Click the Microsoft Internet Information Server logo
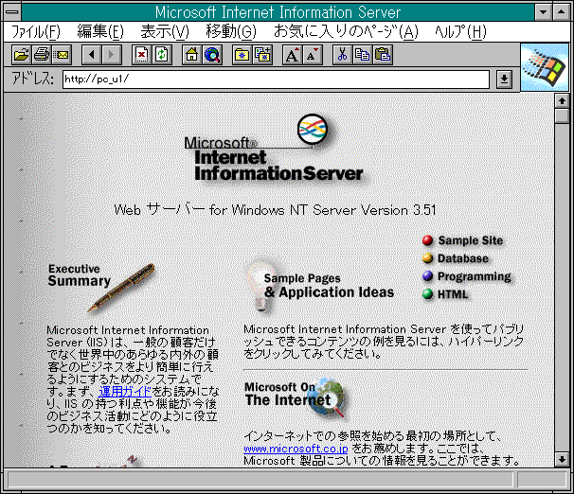 [x=276, y=150]
